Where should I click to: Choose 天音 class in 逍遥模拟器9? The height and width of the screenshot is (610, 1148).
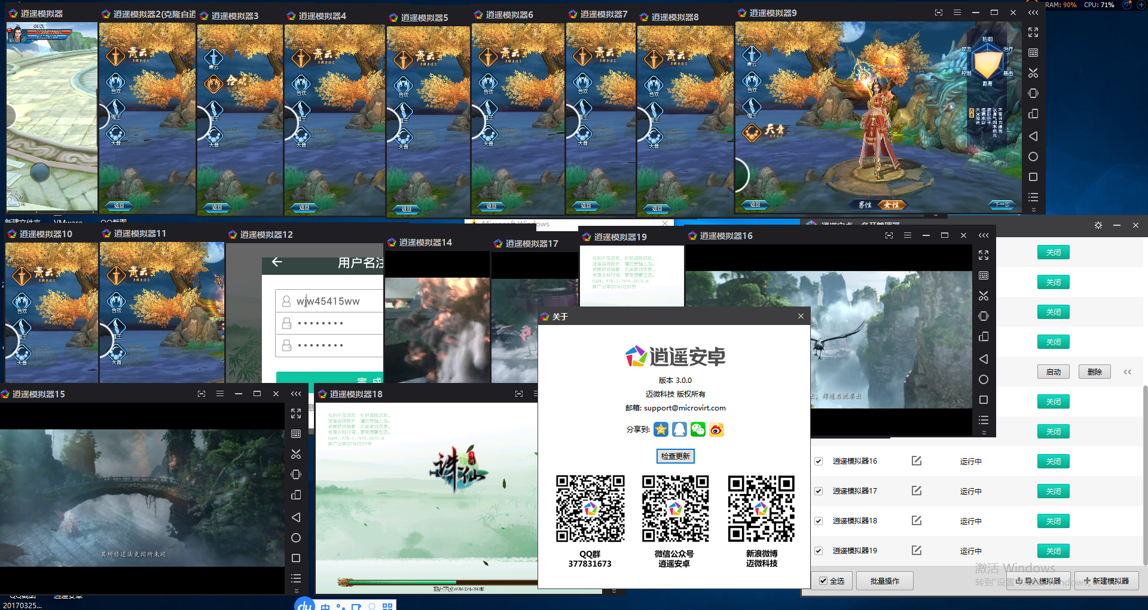764,131
